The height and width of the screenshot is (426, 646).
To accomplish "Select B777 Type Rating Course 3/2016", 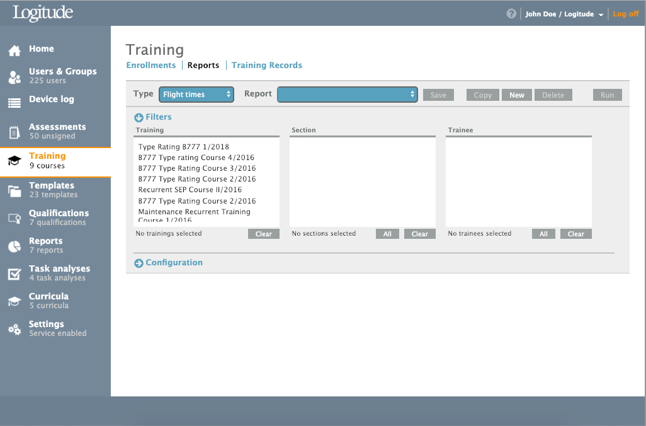I will (197, 168).
